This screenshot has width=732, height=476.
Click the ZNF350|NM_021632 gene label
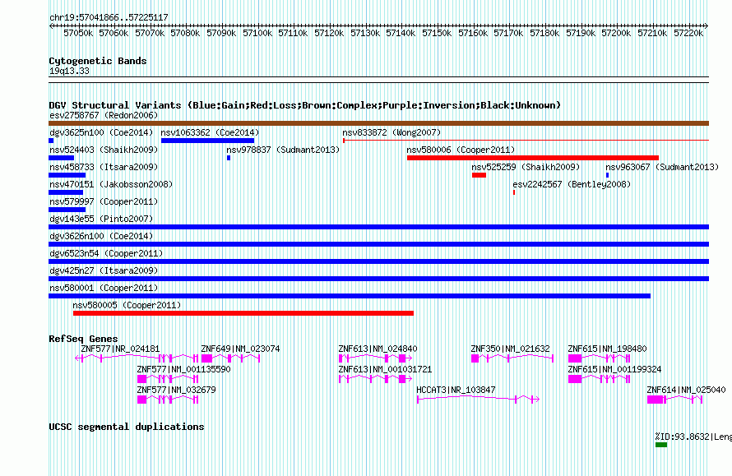pos(510,349)
